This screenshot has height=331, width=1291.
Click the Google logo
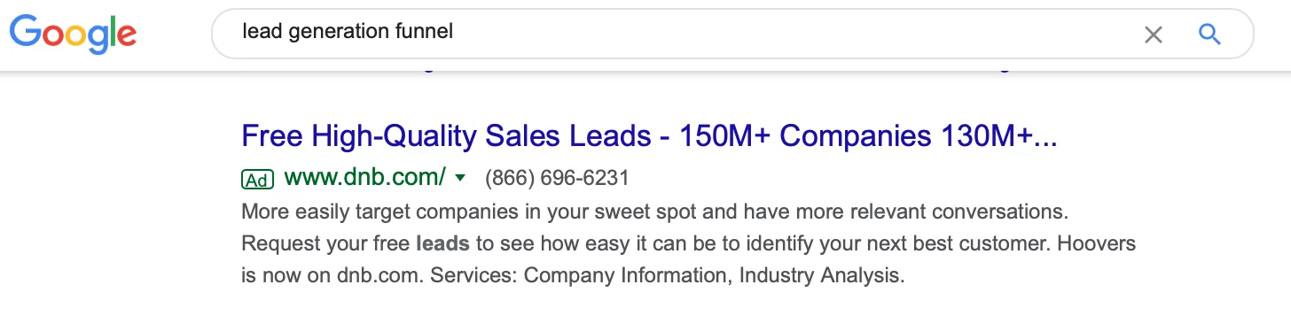click(73, 34)
